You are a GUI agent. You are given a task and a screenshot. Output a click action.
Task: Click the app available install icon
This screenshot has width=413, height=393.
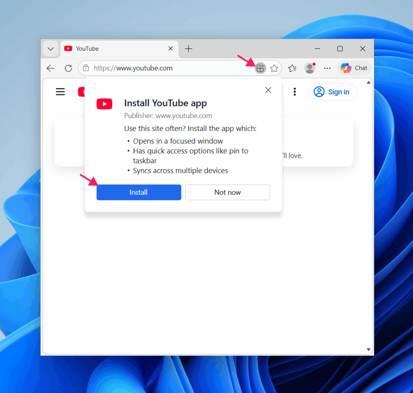[x=260, y=68]
